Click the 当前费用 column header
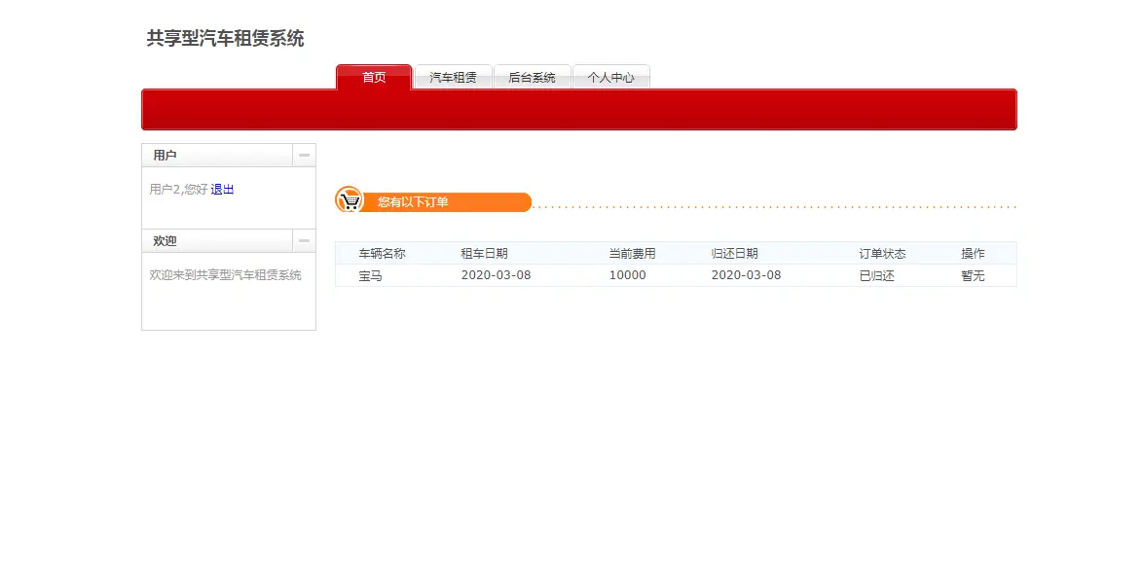The image size is (1143, 571). pos(633,254)
